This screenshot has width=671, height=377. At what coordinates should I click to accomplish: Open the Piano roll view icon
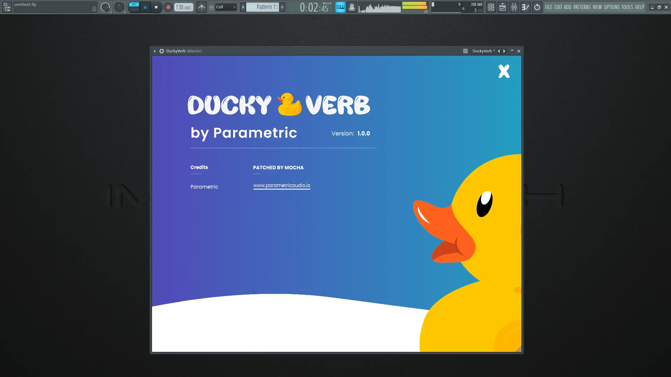(x=525, y=7)
